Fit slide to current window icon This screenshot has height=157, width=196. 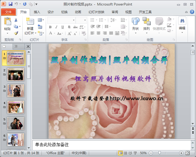click(x=187, y=153)
